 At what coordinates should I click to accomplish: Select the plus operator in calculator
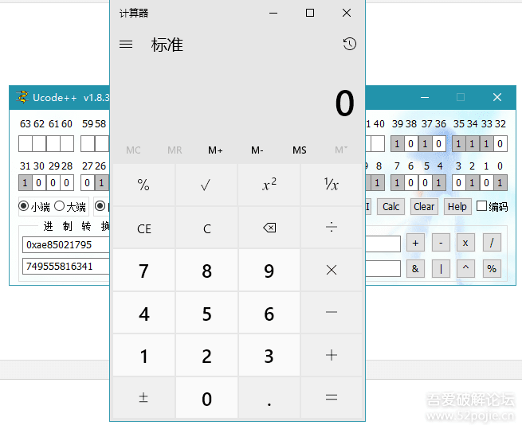[x=332, y=355]
